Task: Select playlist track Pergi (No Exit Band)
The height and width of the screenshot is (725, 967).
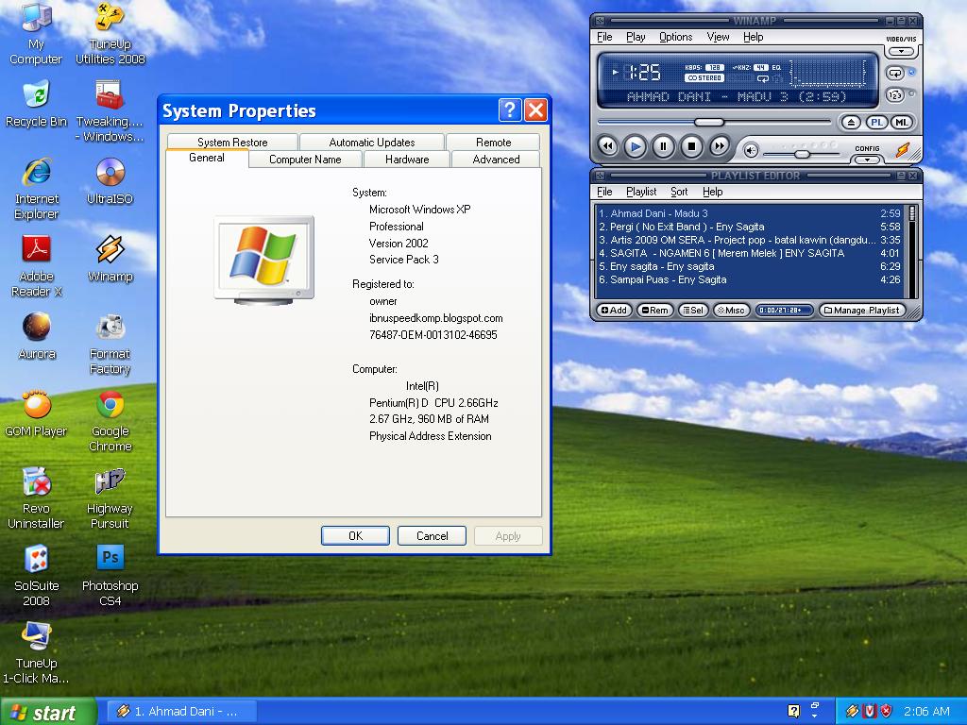Action: coord(749,227)
